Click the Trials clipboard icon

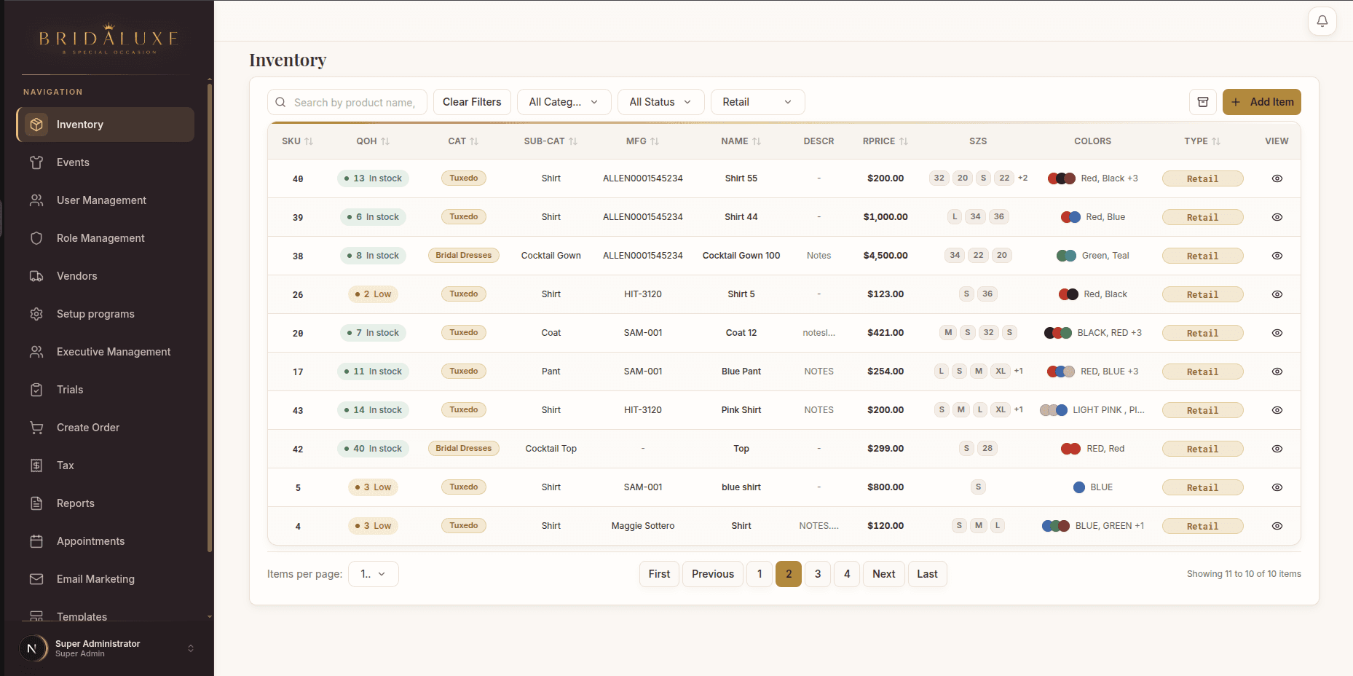point(36,390)
